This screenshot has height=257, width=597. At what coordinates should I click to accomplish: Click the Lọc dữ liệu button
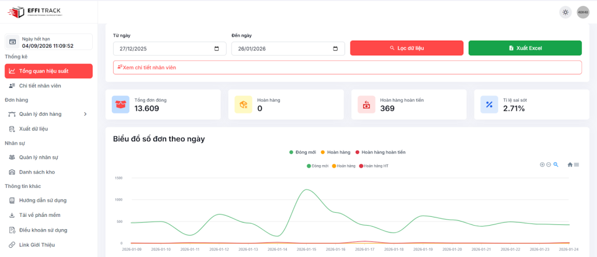[x=406, y=48]
